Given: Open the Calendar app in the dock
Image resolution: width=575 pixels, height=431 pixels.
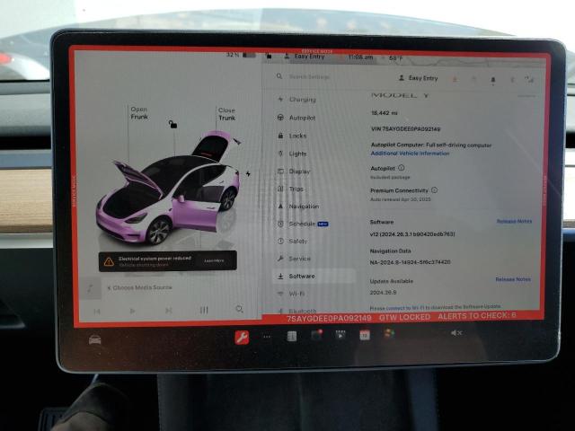Looking at the screenshot, I should coord(365,335).
